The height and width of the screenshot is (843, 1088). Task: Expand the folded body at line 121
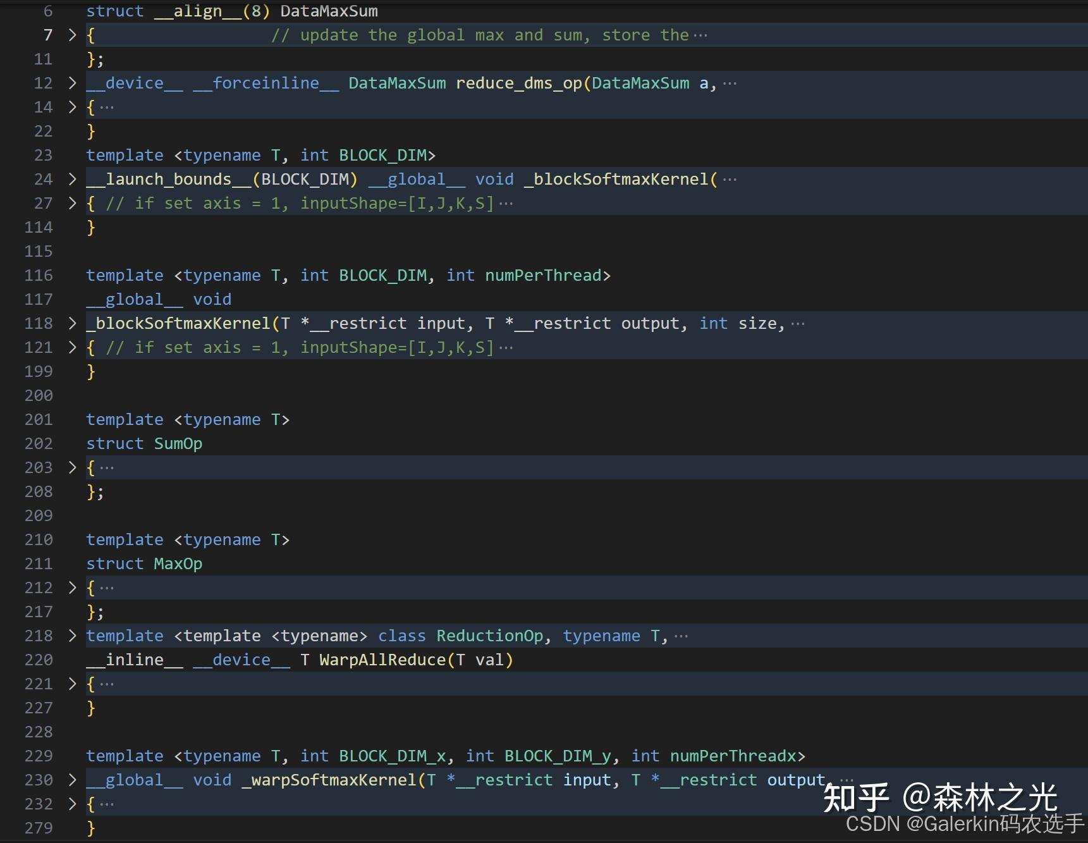click(71, 347)
